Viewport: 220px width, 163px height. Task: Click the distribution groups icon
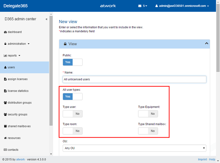pos(5,103)
